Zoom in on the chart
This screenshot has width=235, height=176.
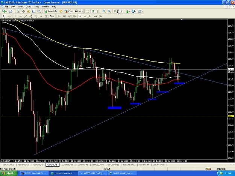[104, 11]
